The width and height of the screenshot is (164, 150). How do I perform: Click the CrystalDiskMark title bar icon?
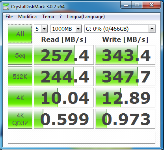click(6, 7)
